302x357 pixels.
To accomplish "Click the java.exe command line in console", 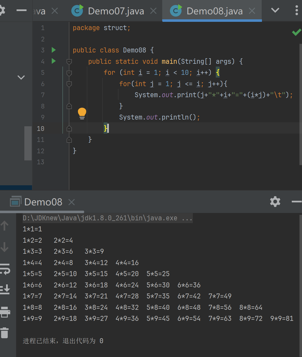I will tap(107, 218).
